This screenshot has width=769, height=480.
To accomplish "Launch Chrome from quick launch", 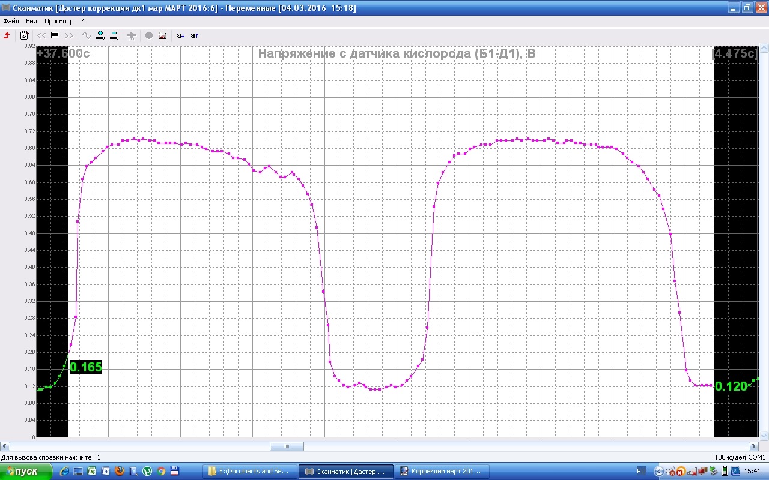I will click(161, 471).
